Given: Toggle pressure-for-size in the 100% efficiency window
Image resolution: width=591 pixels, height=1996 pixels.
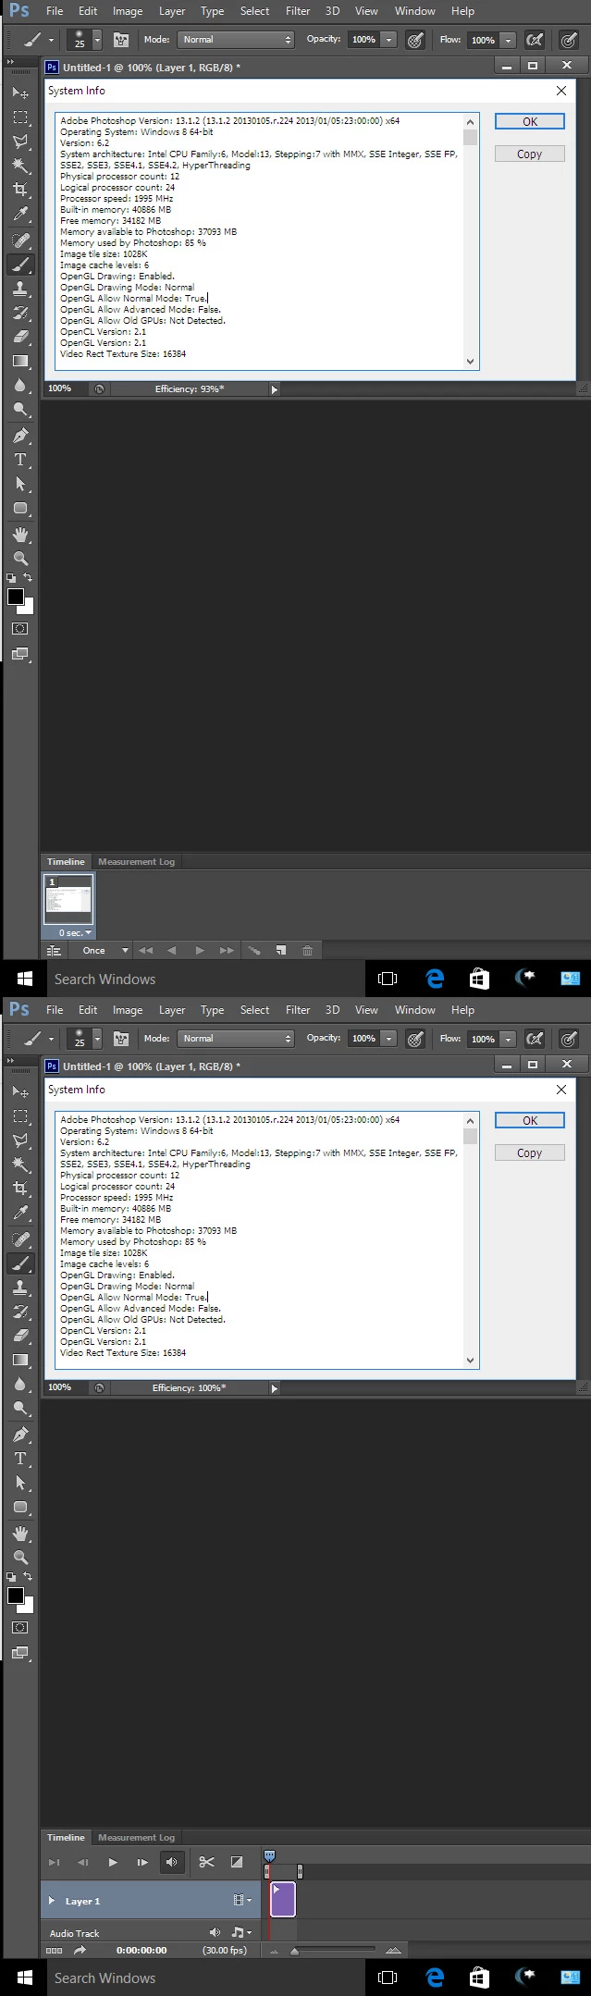Looking at the screenshot, I should click(569, 1039).
